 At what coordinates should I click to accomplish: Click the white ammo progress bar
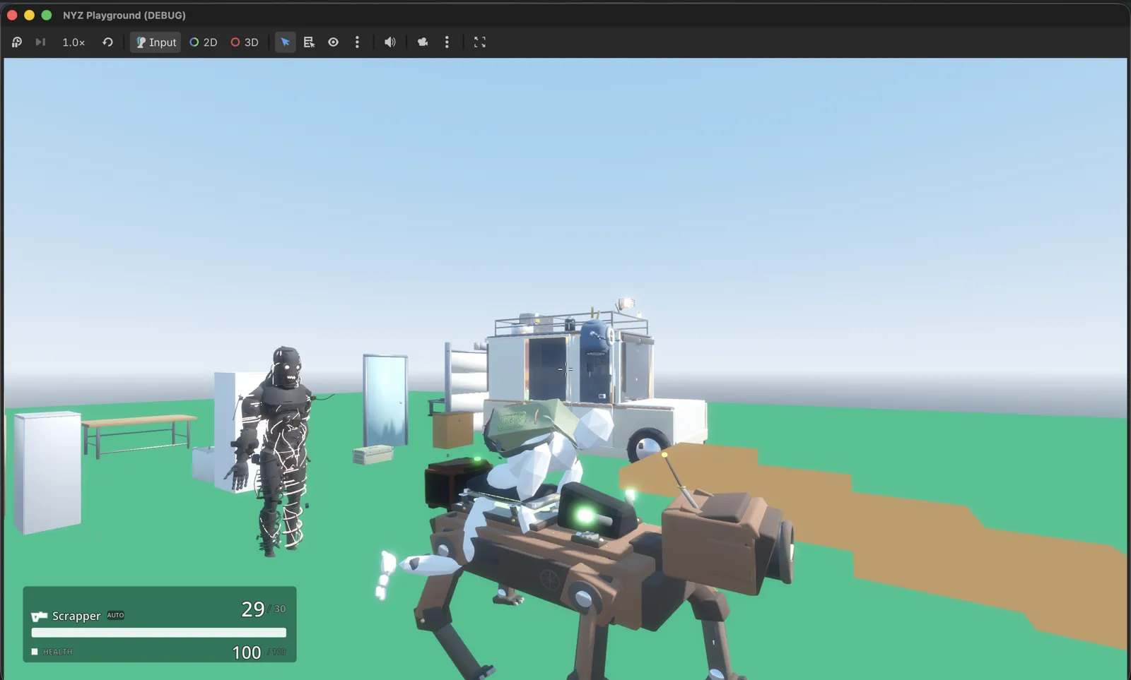(x=159, y=633)
